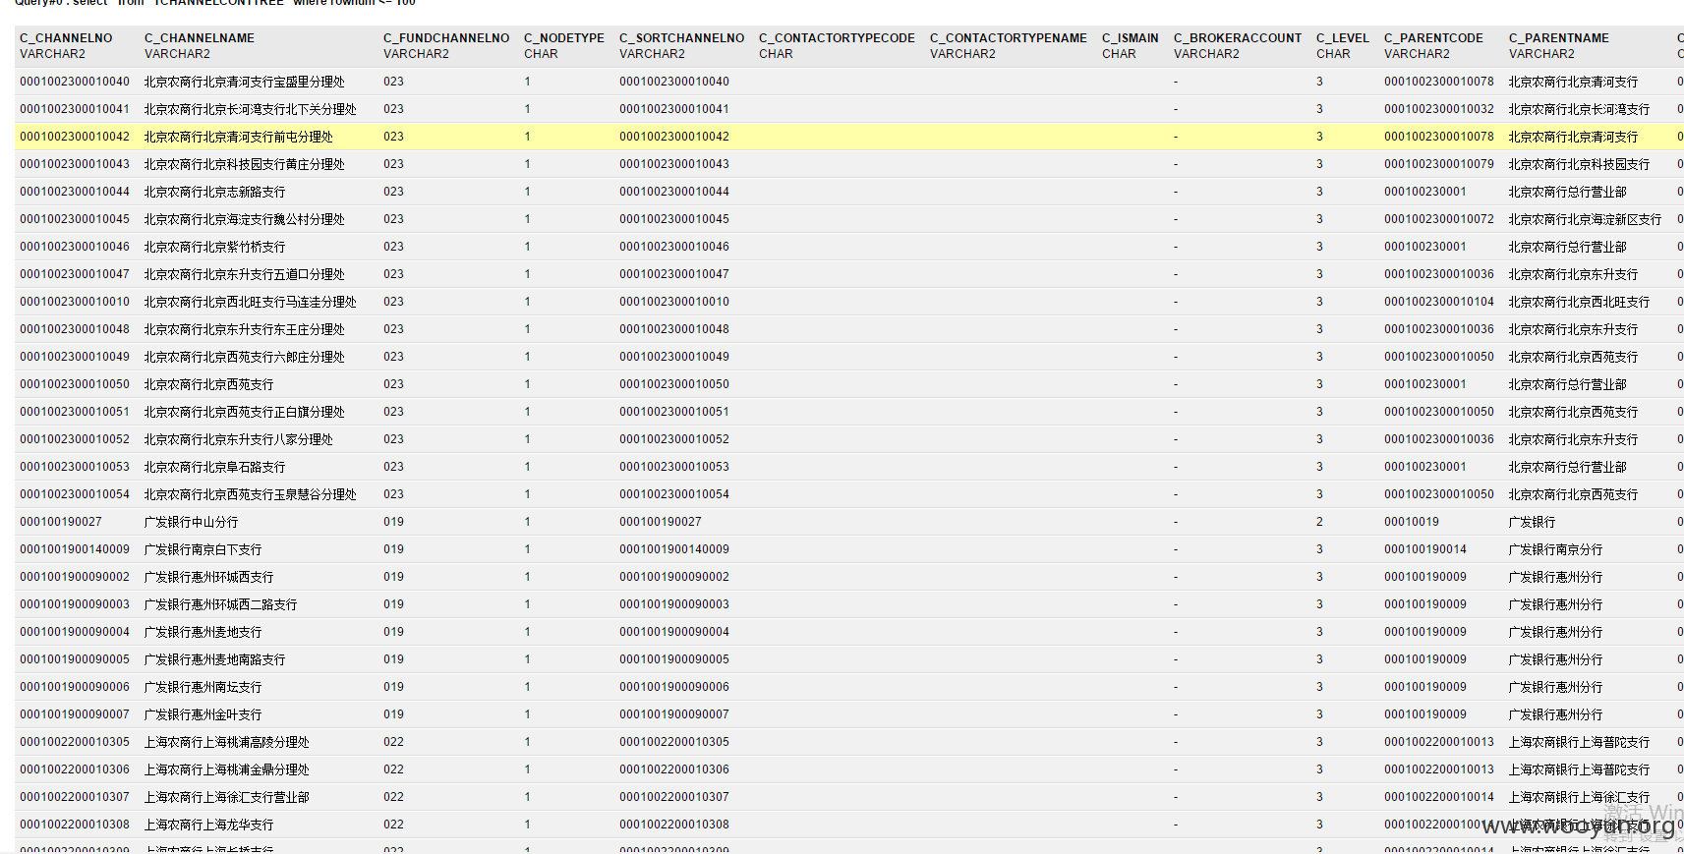Click the C_ISMAIN column header
The height and width of the screenshot is (854, 1684).
point(1131,38)
